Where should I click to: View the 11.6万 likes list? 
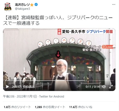click(x=81, y=107)
